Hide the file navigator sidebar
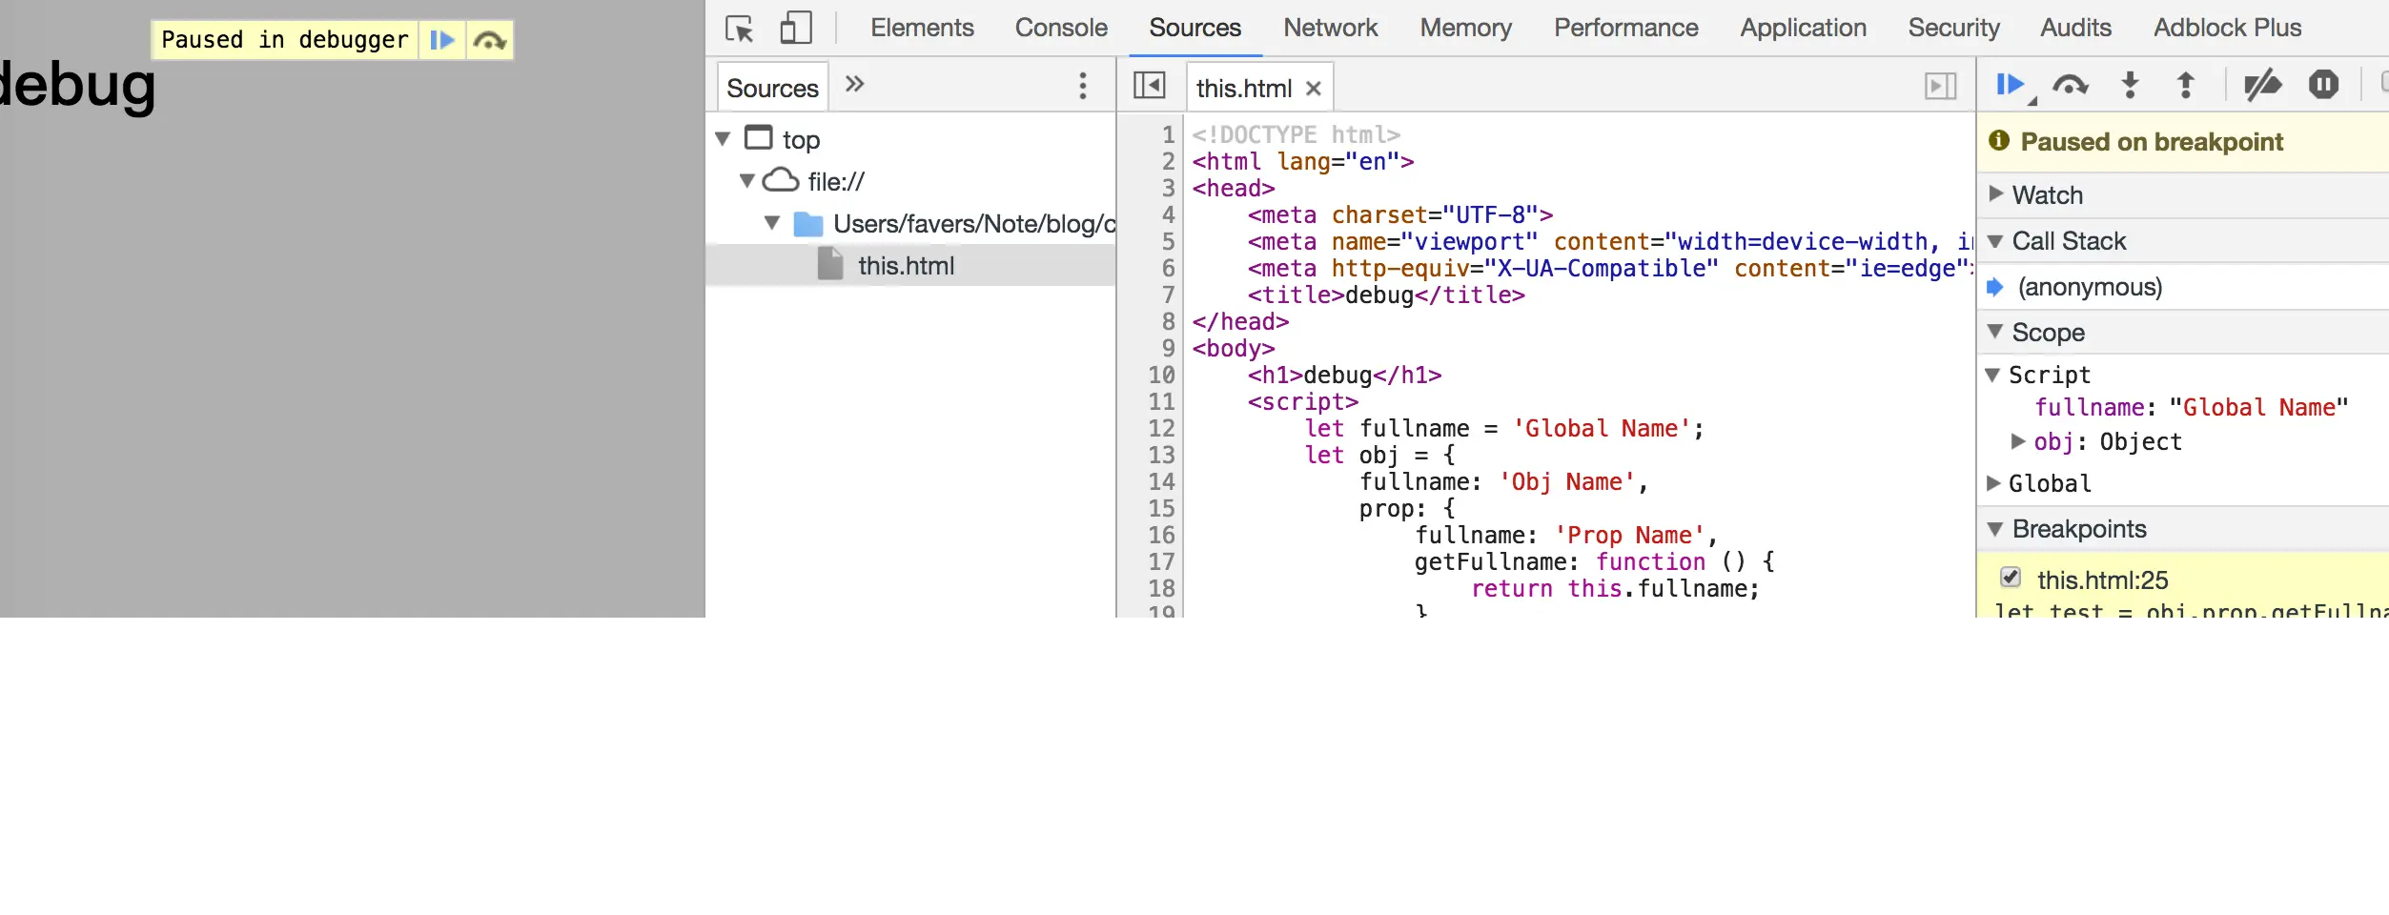The image size is (2389, 915). coord(1149,86)
